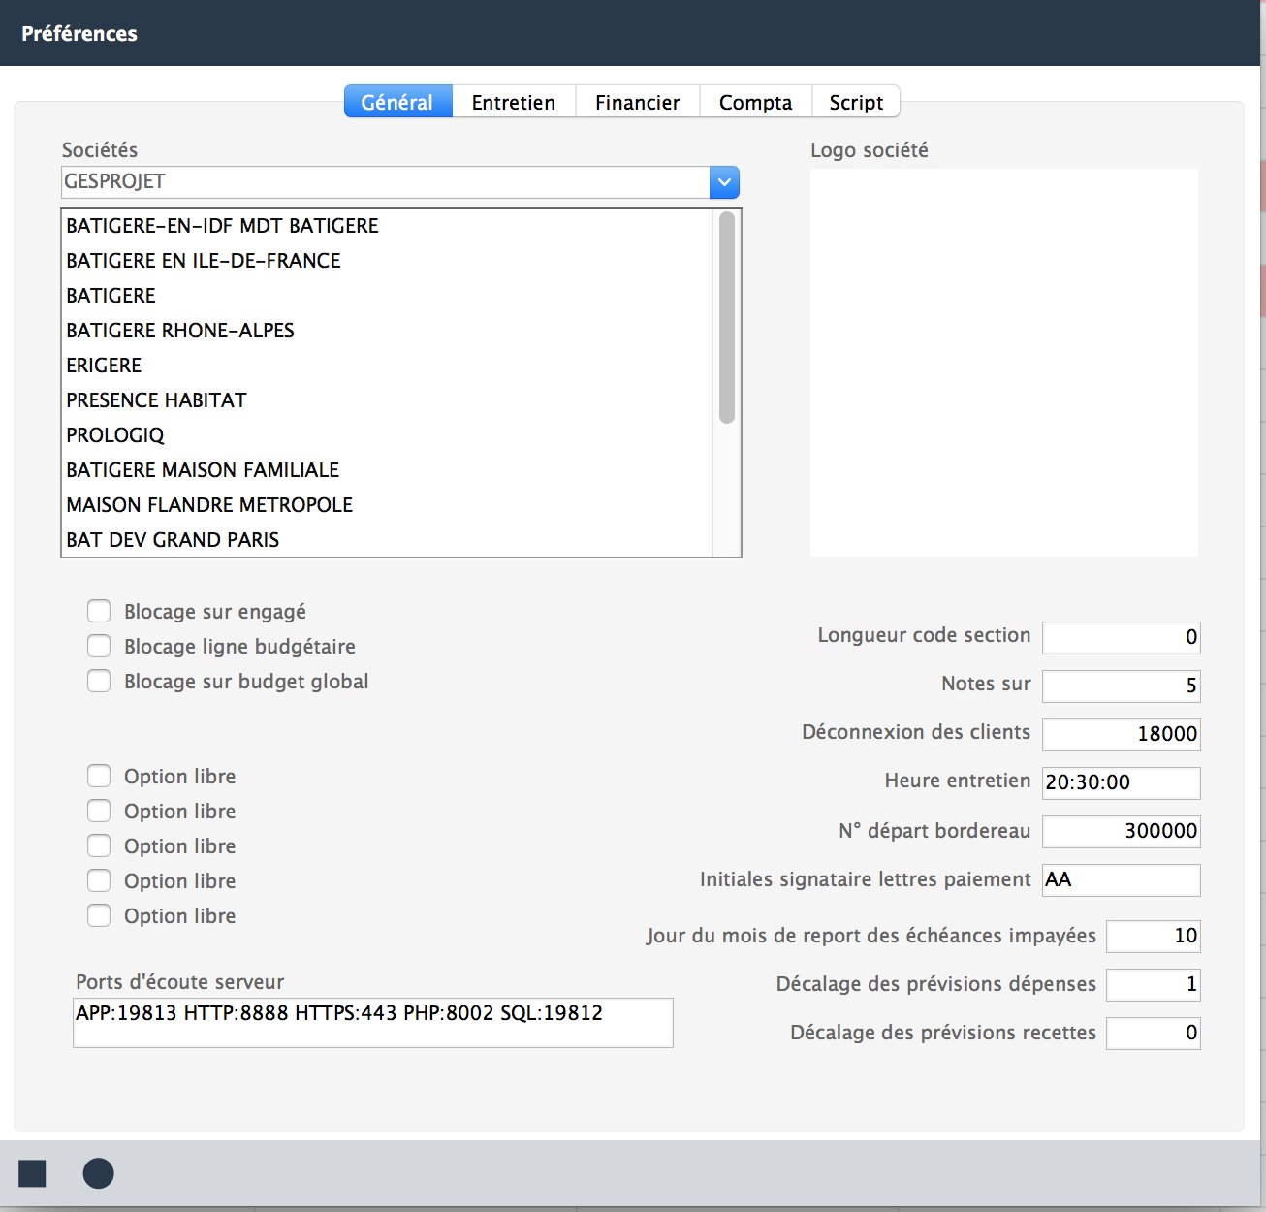The image size is (1266, 1212).
Task: Click the companies list scrollbar thumb
Action: [727, 318]
